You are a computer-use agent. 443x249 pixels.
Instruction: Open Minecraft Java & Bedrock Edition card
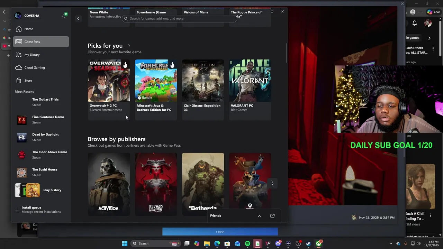[x=156, y=90]
